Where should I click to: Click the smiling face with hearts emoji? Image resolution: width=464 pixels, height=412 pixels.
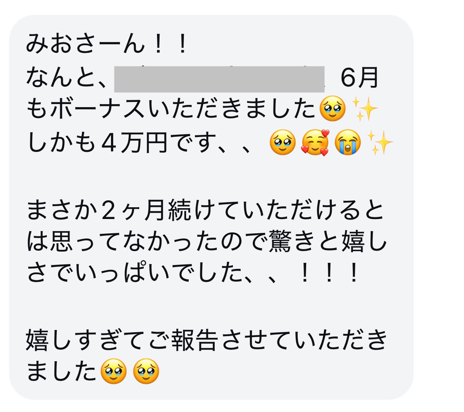point(315,143)
